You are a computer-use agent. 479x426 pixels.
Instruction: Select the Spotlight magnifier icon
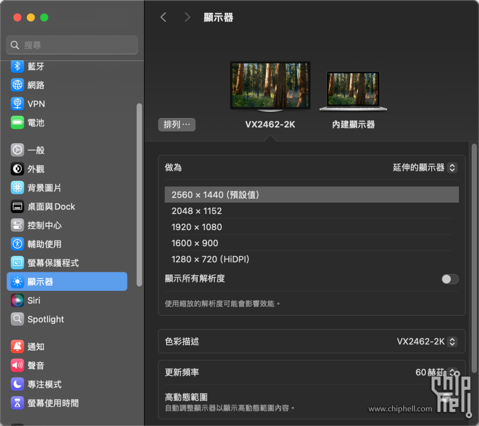18,319
